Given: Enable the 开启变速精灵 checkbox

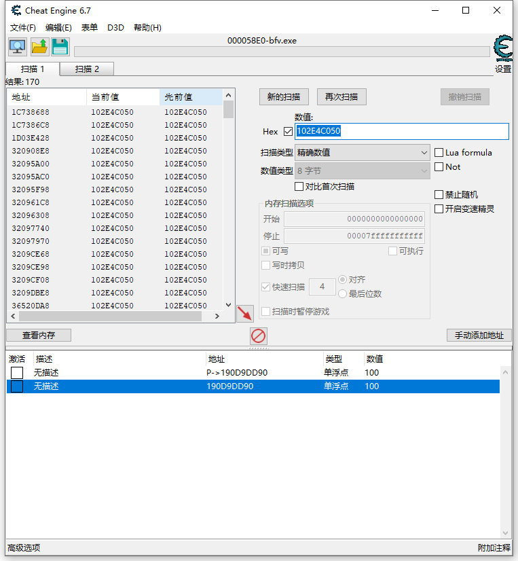Looking at the screenshot, I should coord(439,209).
